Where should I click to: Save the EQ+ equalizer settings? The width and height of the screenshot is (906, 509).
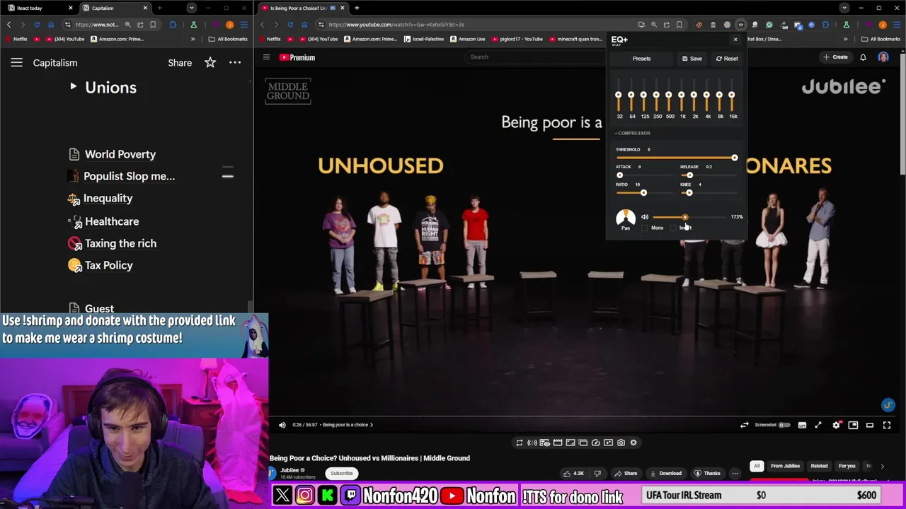[692, 59]
